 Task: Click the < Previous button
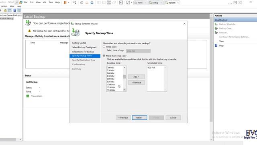[x=123, y=118]
